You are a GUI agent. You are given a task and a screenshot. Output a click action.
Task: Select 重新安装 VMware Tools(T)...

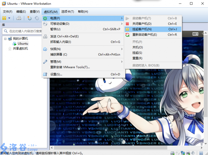[84, 67]
